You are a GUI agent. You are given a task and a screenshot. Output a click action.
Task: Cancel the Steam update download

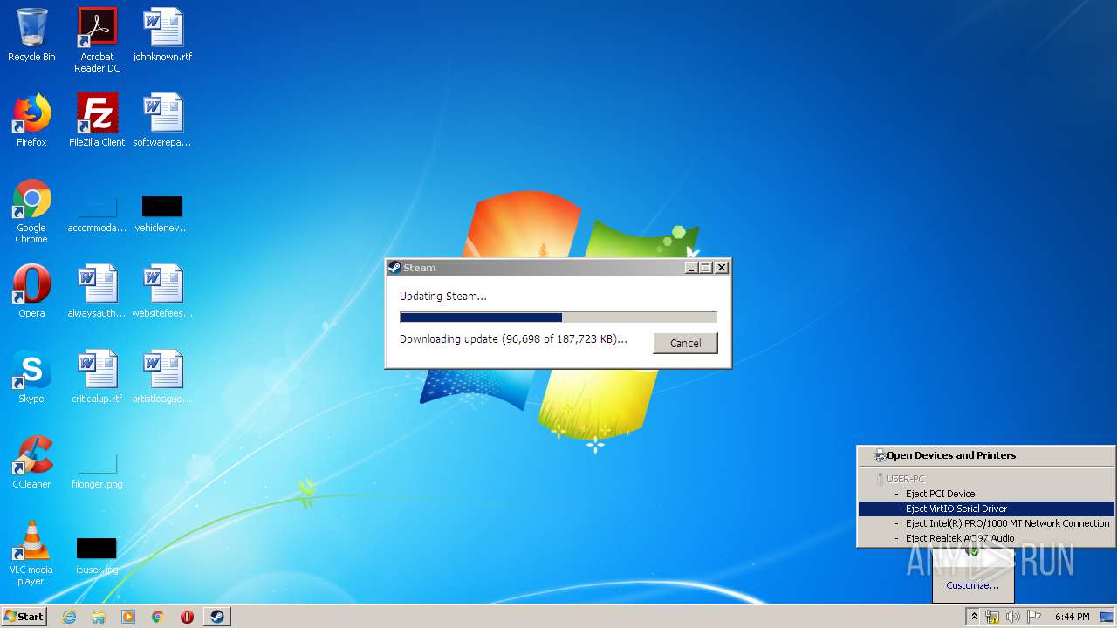click(685, 343)
